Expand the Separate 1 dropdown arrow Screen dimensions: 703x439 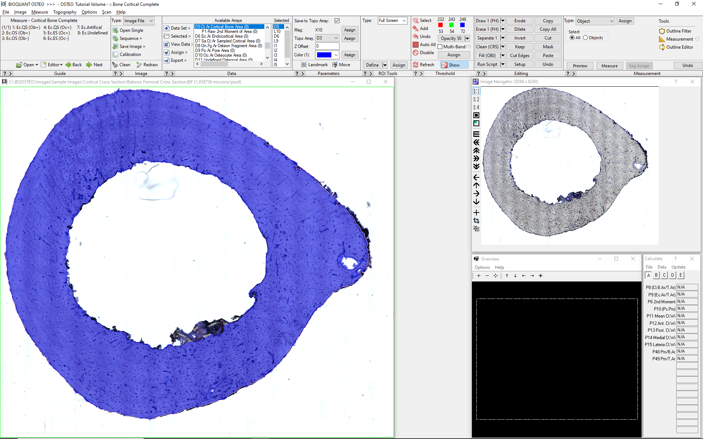[502, 38]
